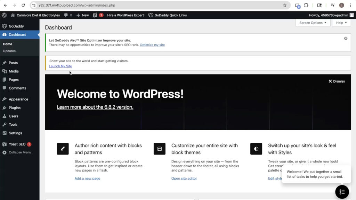Expand the Help panel dropdown

[x=341, y=23]
